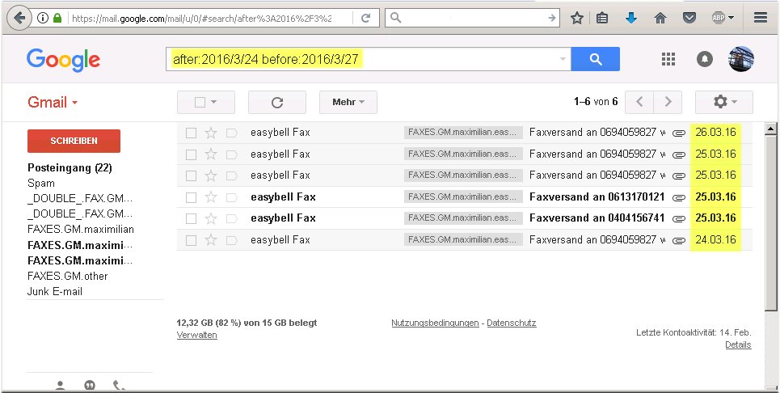Click Gmail refresh button
The width and height of the screenshot is (780, 393).
(277, 103)
